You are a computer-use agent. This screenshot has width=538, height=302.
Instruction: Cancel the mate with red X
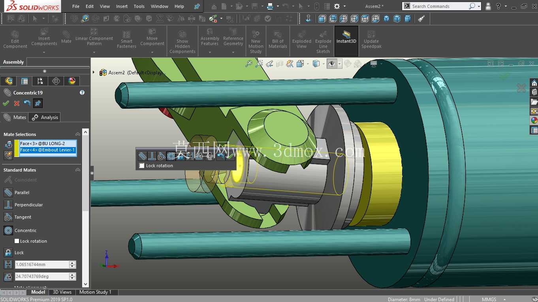[x=17, y=103]
